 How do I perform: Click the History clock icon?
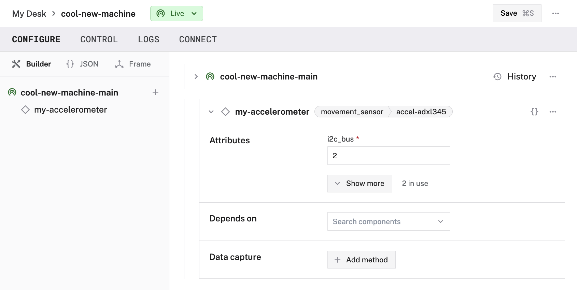[x=497, y=77]
